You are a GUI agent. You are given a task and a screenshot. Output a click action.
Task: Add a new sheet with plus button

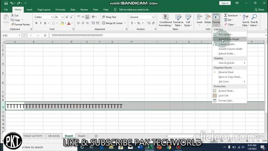[x=96, y=136]
